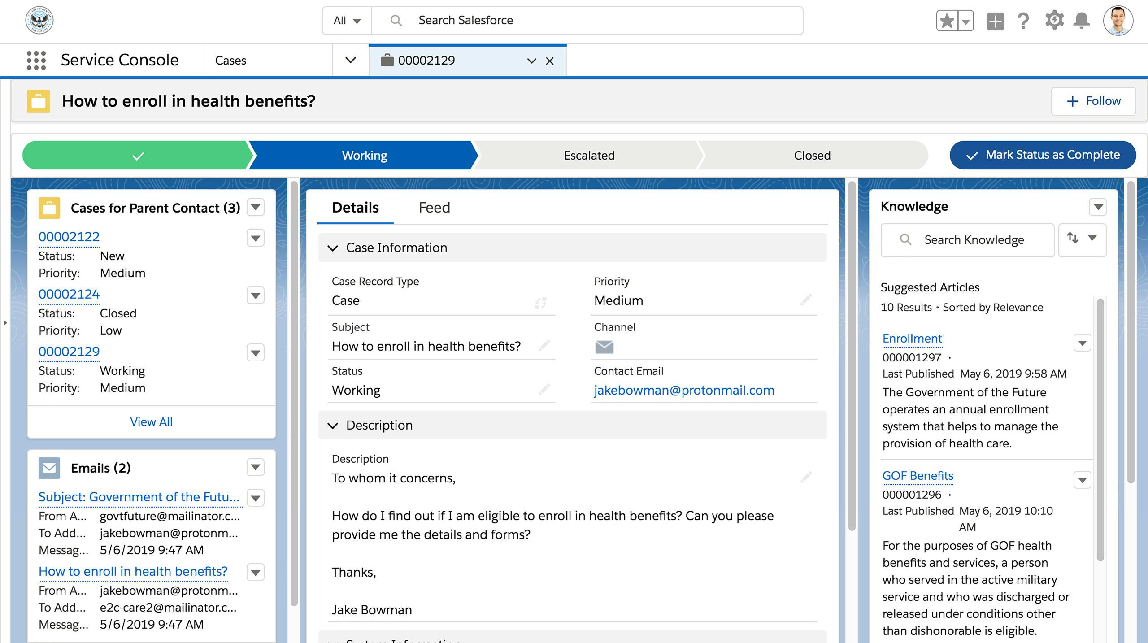The height and width of the screenshot is (643, 1148).
Task: Click the Change Record Type icon
Action: 541,303
